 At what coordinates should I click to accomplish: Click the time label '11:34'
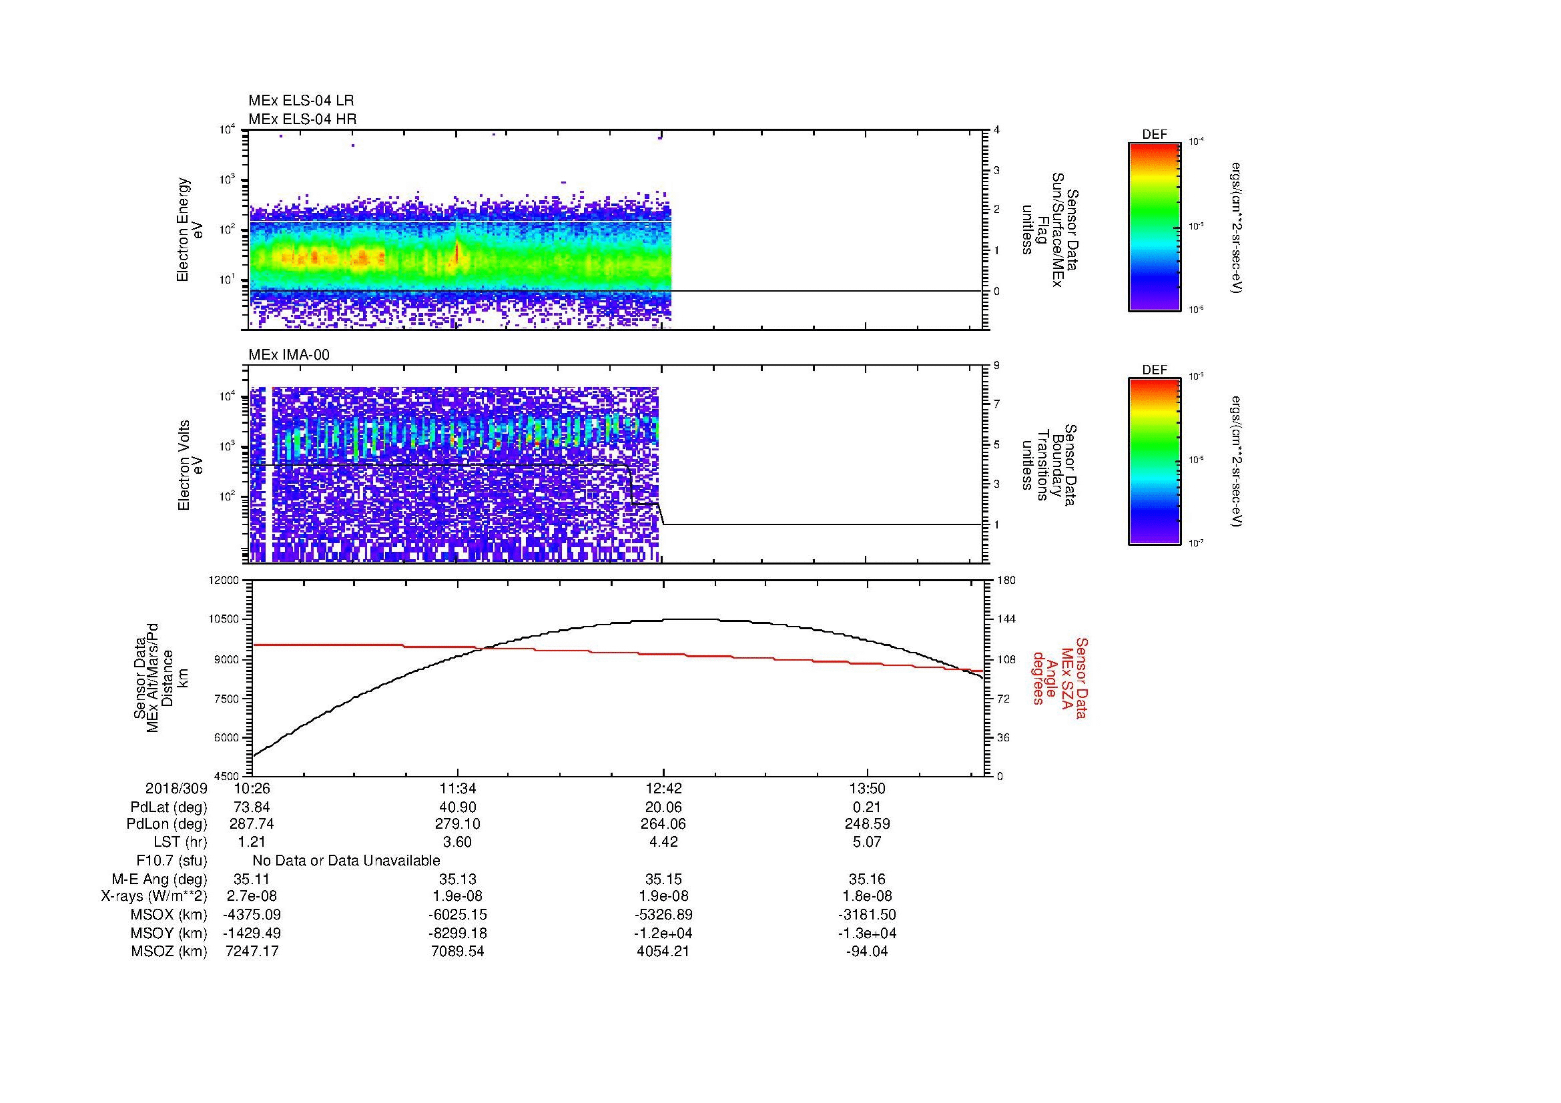click(x=458, y=788)
